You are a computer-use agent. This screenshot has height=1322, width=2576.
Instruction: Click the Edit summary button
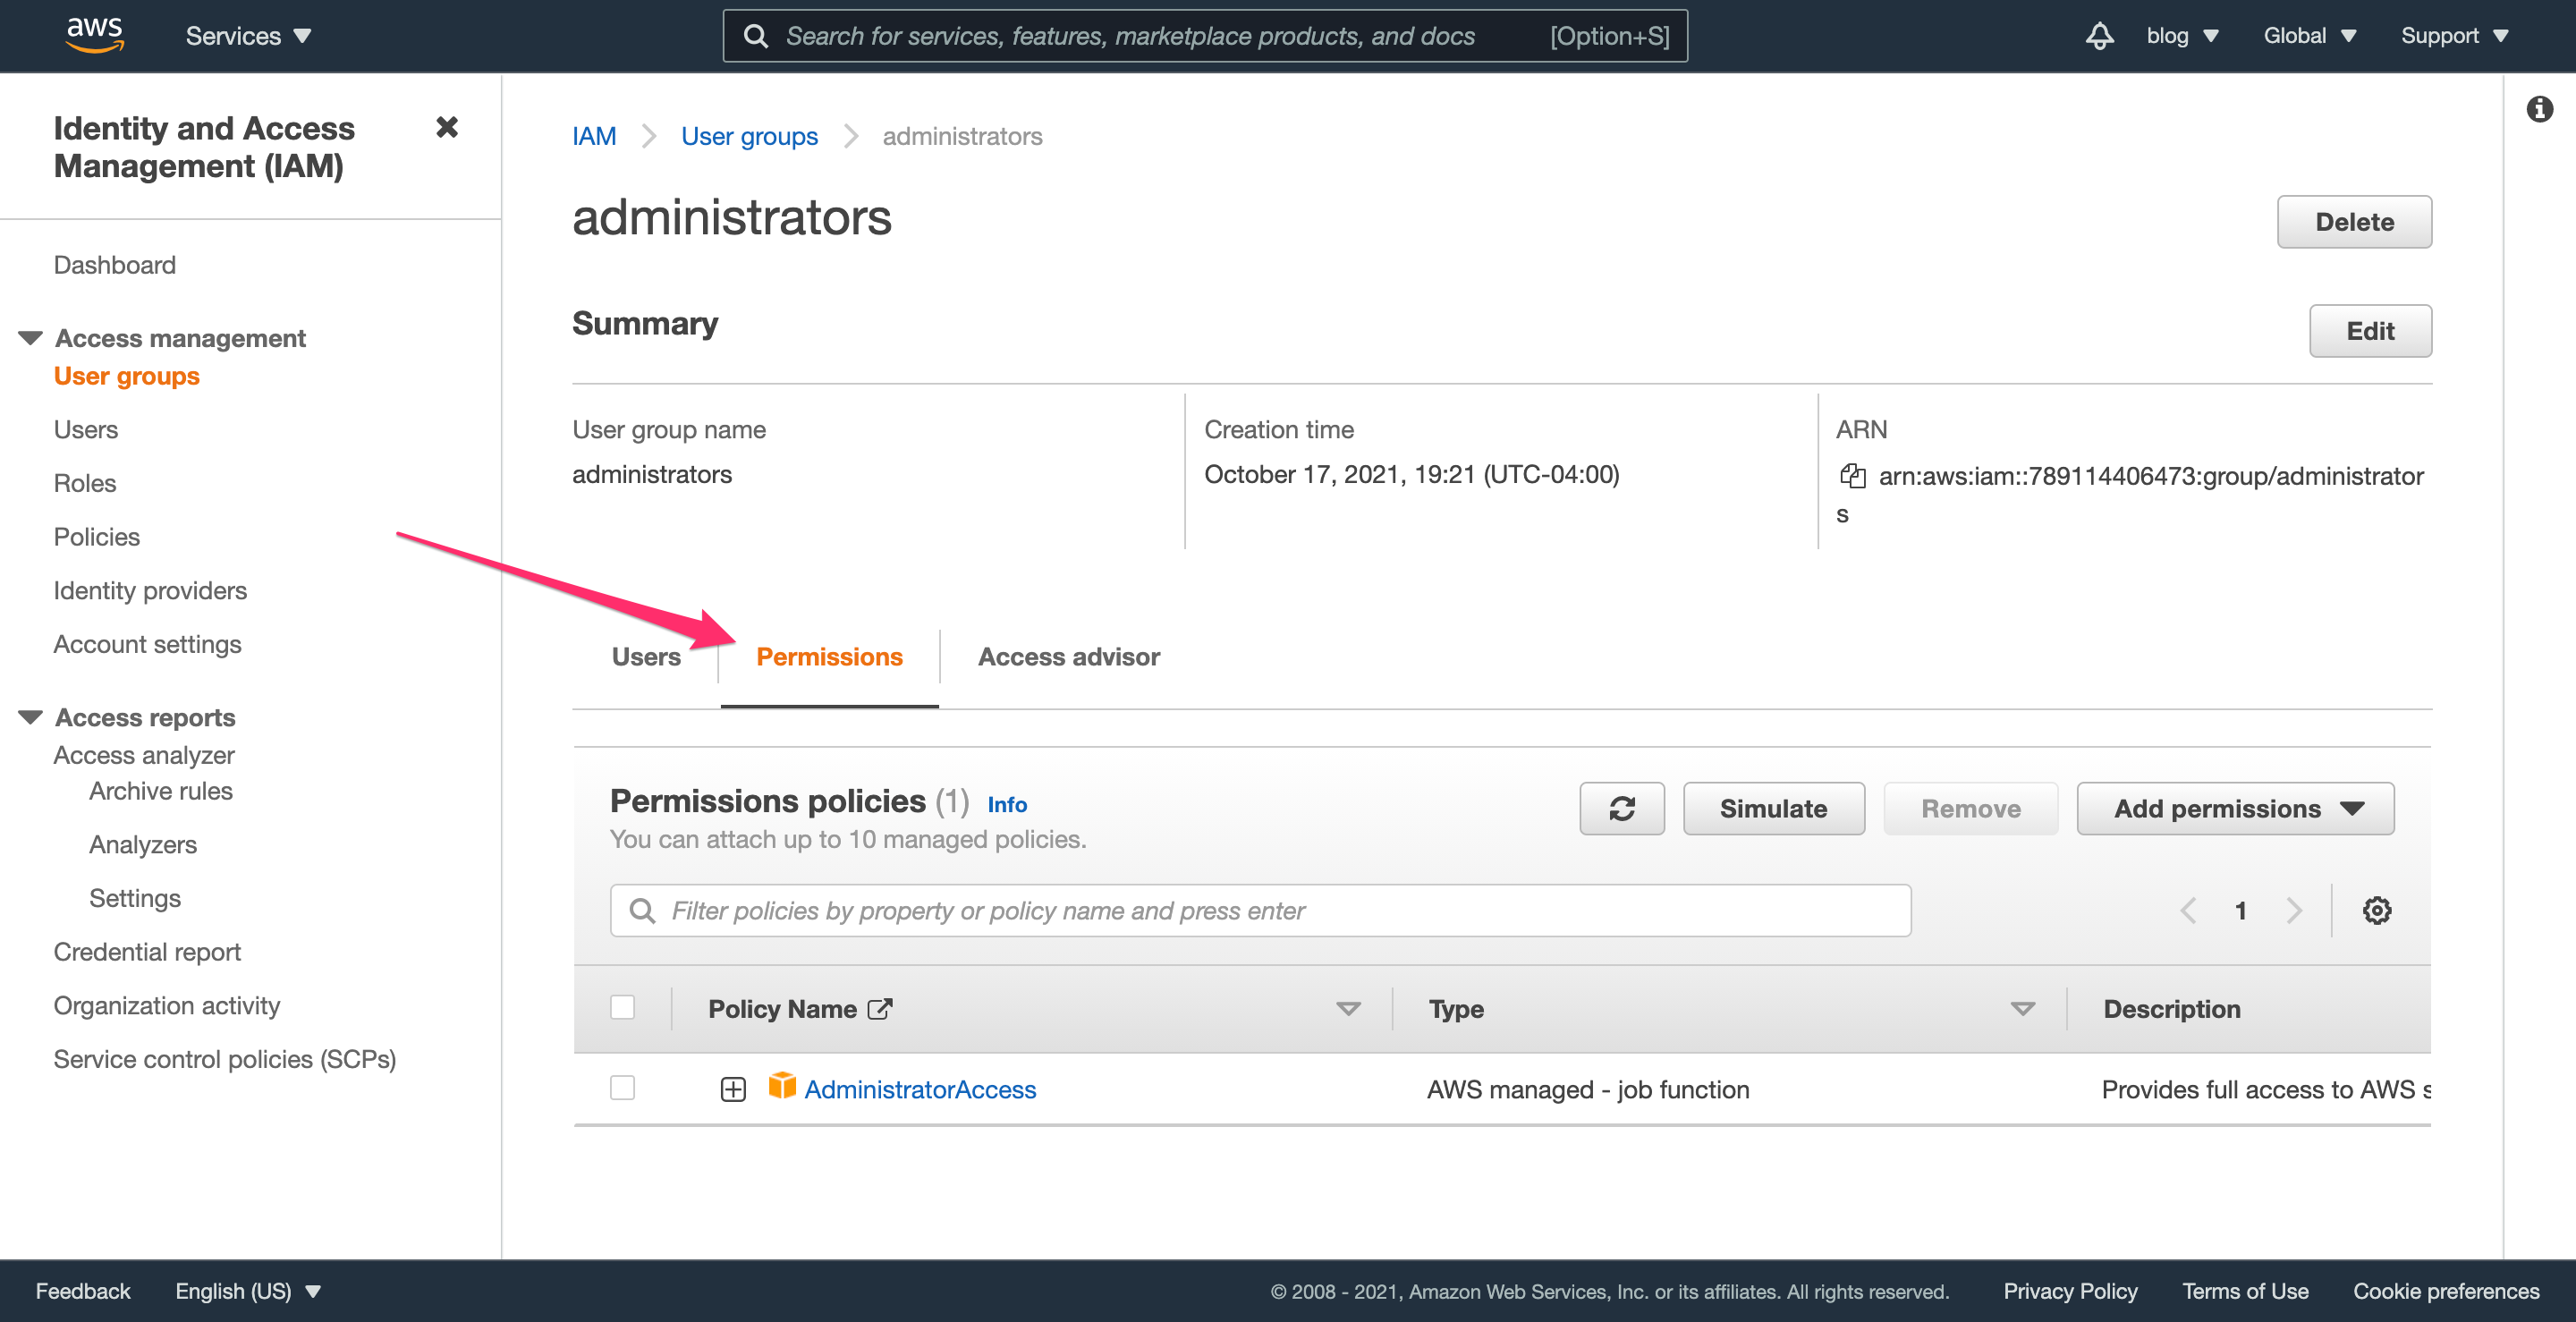pyautogui.click(x=2370, y=330)
